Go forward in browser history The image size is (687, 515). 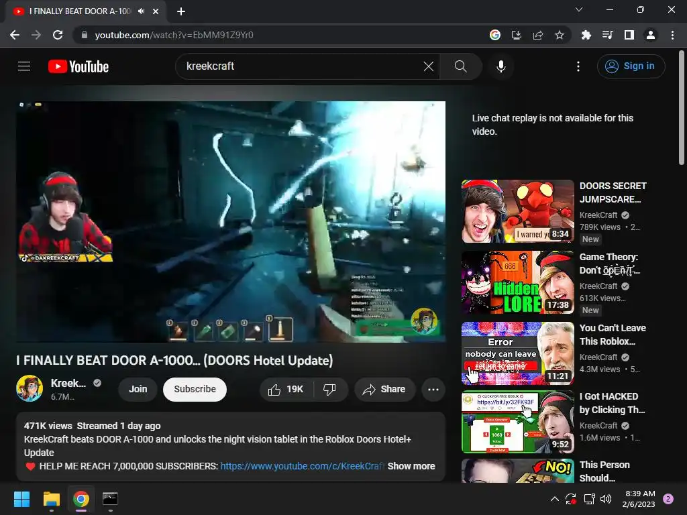(36, 35)
